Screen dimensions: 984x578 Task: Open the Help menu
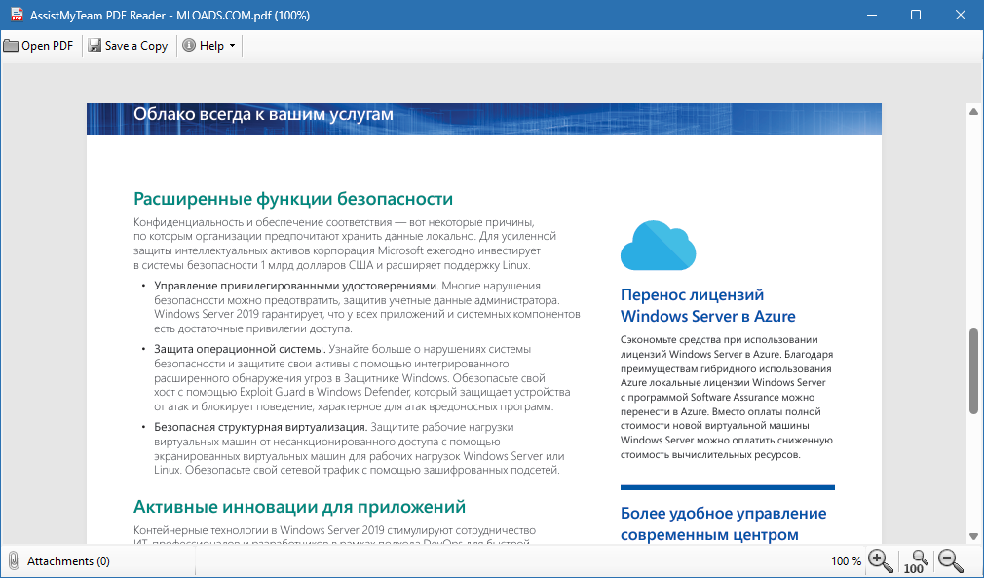(209, 45)
